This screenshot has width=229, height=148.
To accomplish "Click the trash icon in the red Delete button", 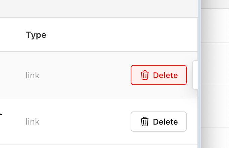I will 145,75.
